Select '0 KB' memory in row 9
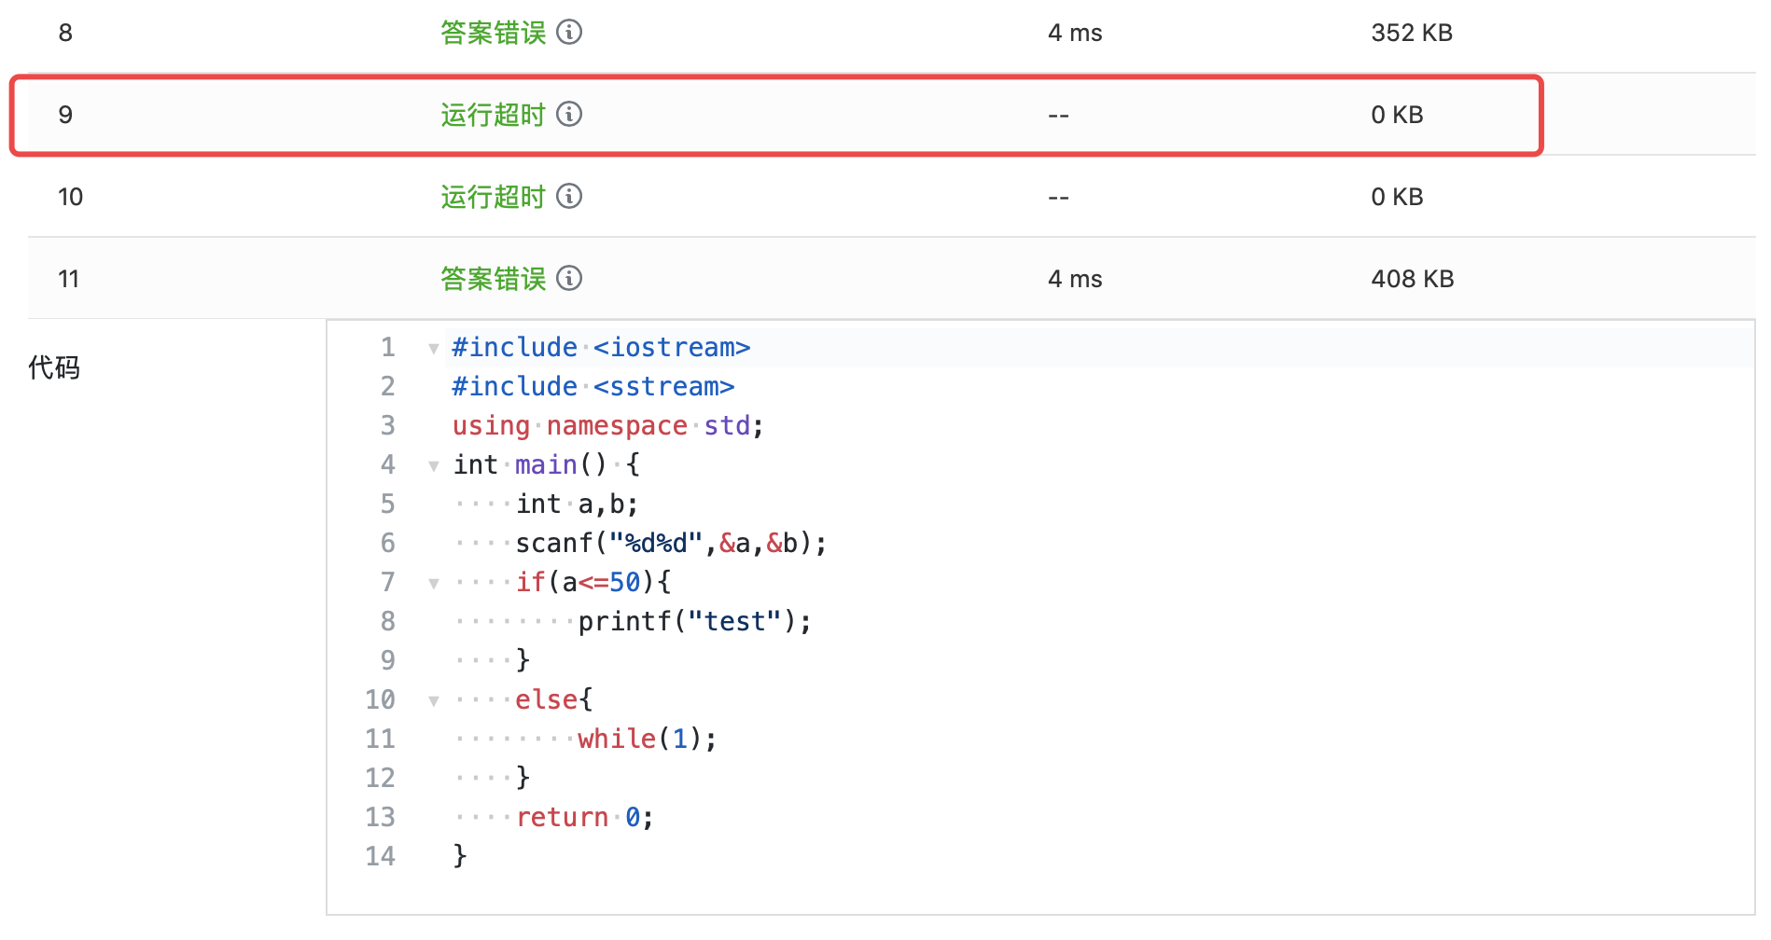 tap(1397, 115)
